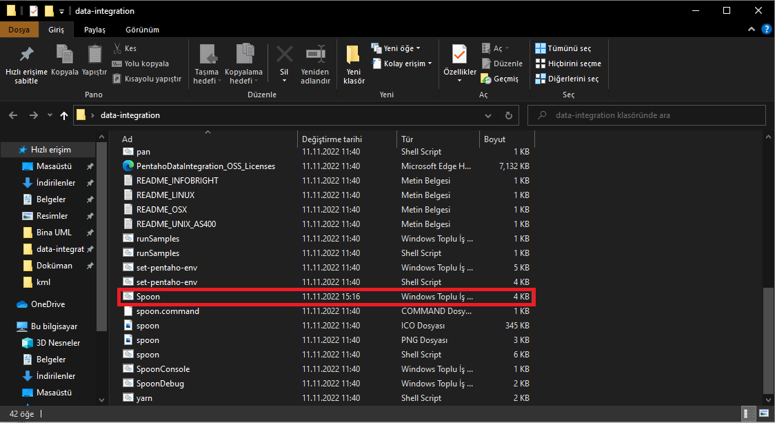Click the file list vertical scrollbar thumb
Image resolution: width=775 pixels, height=423 pixels.
click(x=768, y=340)
